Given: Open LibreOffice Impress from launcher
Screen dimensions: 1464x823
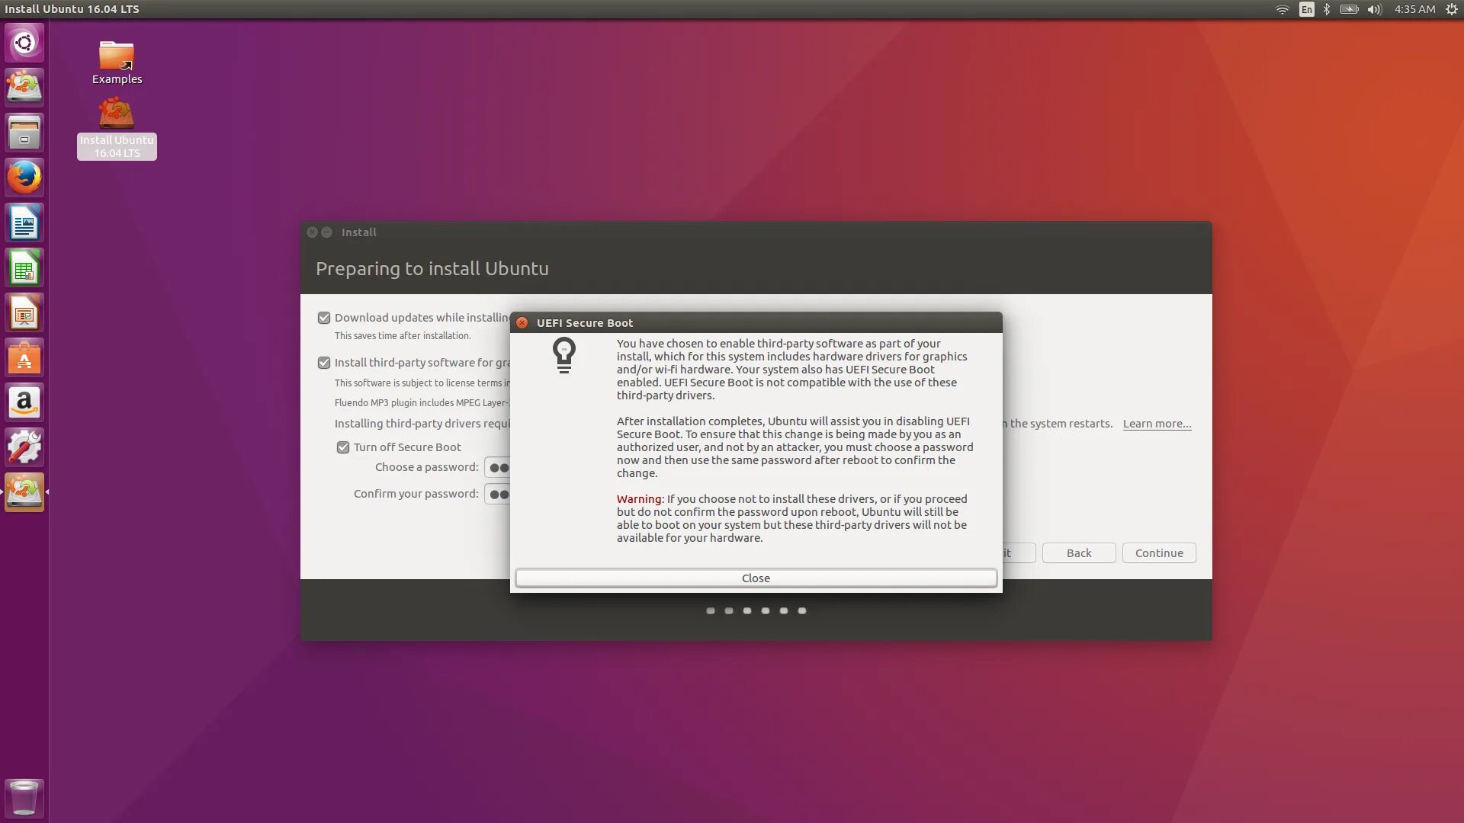Looking at the screenshot, I should tap(24, 312).
